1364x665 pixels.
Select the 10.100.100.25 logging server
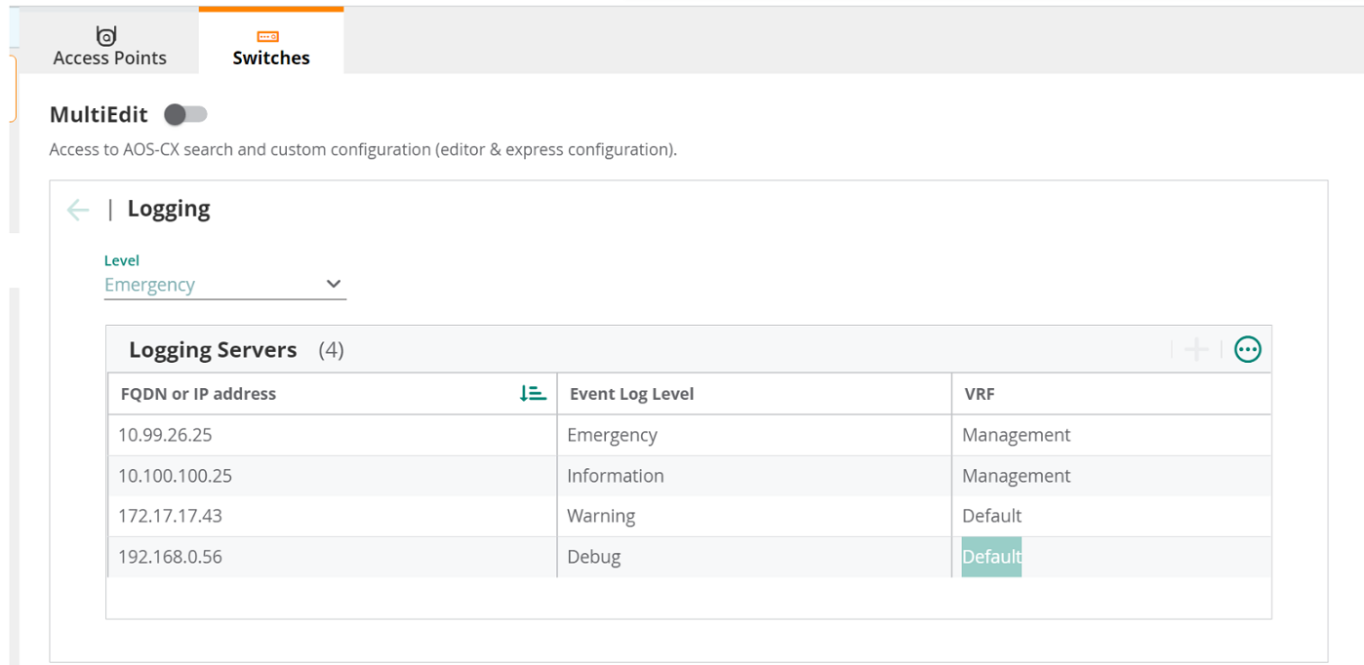689,476
